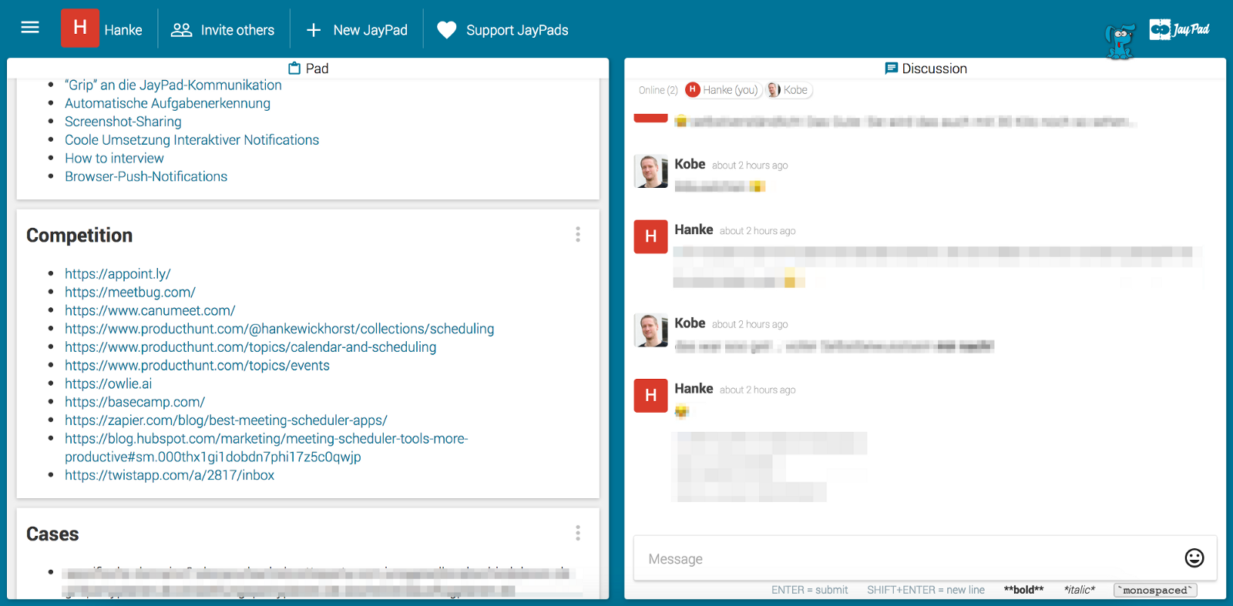Open the appoint.ly link
This screenshot has width=1233, height=606.
click(118, 274)
